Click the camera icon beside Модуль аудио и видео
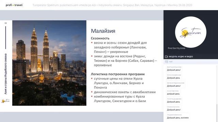Viewport: 218px width, 122px height. (x=167, y=57)
